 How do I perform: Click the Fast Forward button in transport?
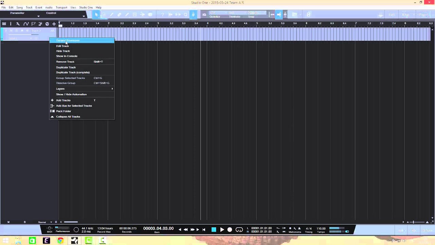[192, 230]
